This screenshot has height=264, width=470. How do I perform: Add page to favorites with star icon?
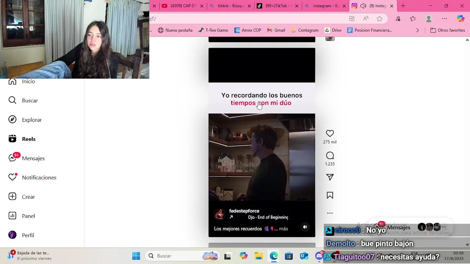[x=380, y=19]
